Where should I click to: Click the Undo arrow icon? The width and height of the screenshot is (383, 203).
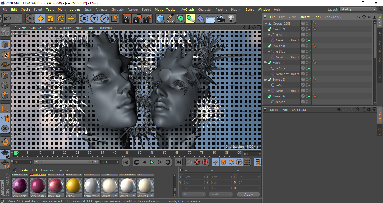click(8, 19)
